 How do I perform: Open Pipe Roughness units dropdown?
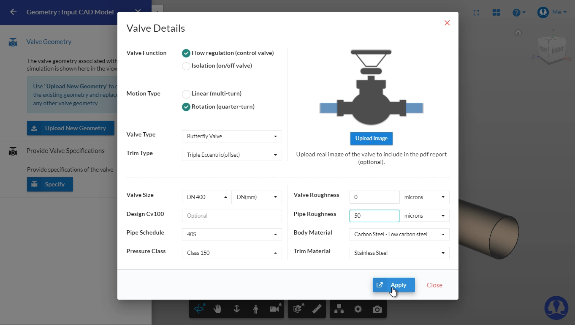click(424, 216)
